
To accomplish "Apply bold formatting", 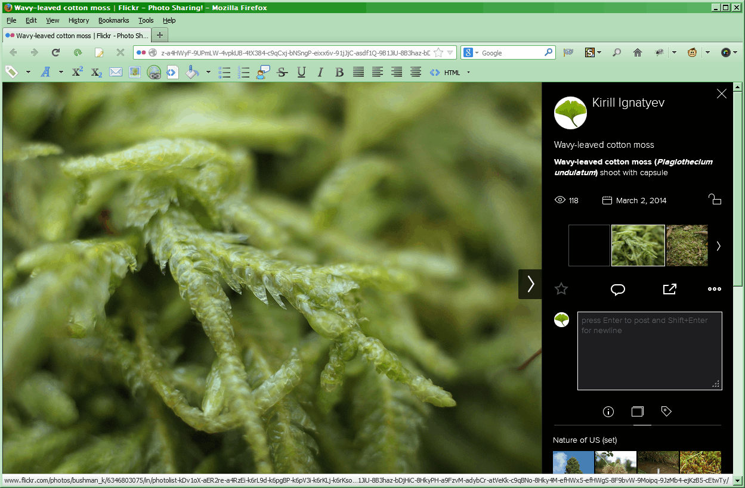I will [339, 72].
